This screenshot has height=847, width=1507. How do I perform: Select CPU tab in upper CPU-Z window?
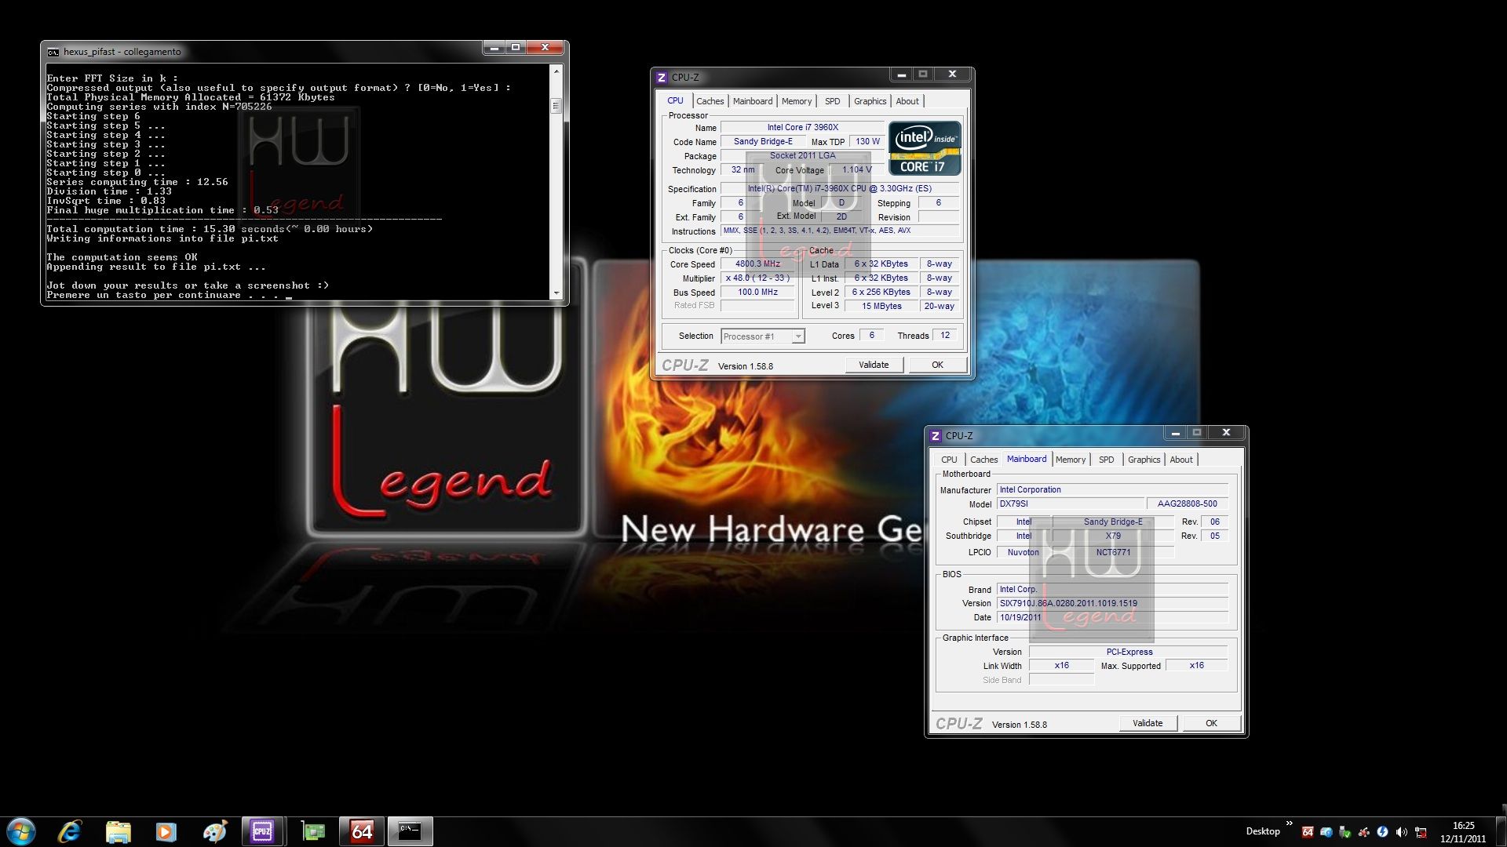tap(675, 100)
